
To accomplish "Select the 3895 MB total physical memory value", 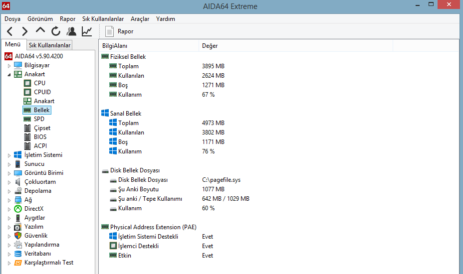I will (213, 66).
